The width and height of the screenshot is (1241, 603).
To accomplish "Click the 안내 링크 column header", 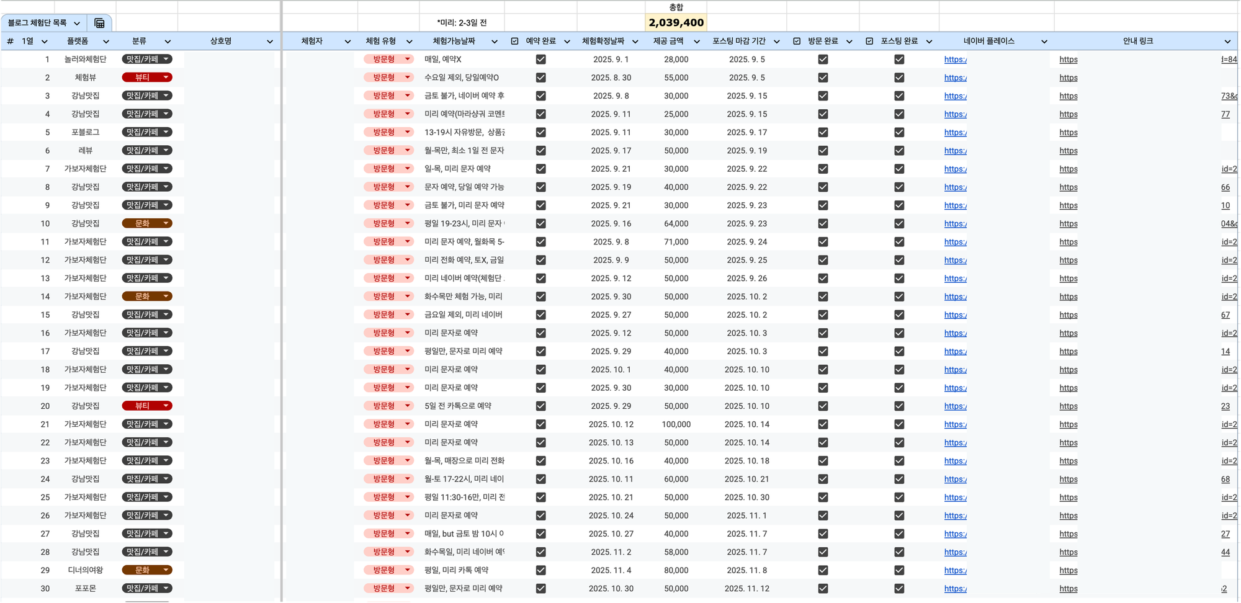I will tap(1137, 41).
